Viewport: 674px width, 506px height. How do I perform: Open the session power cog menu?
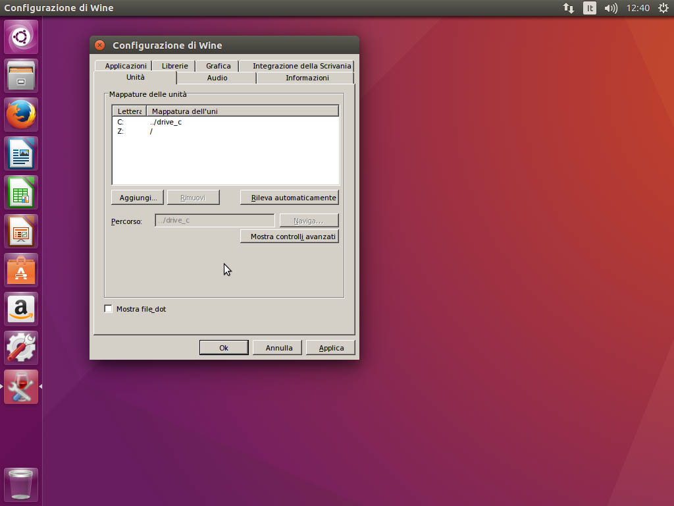pyautogui.click(x=663, y=8)
